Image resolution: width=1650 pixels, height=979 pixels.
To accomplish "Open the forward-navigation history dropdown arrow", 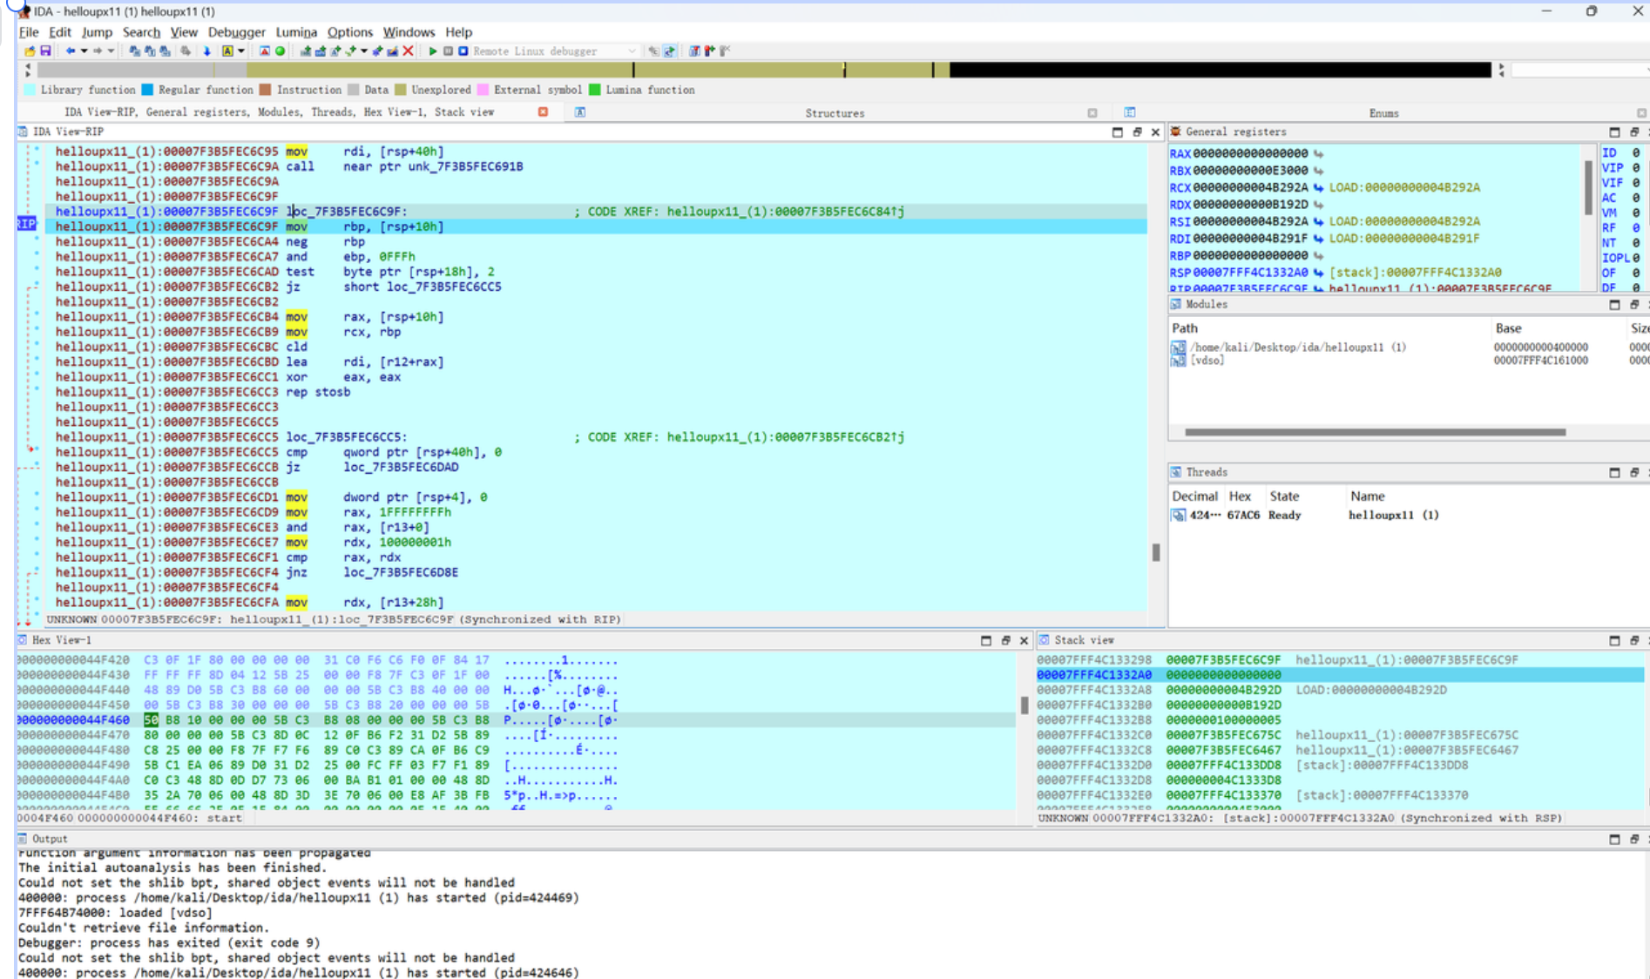I will [111, 51].
